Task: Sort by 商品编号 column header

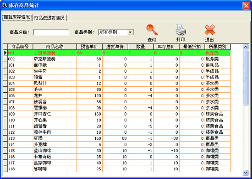Action: point(20,47)
